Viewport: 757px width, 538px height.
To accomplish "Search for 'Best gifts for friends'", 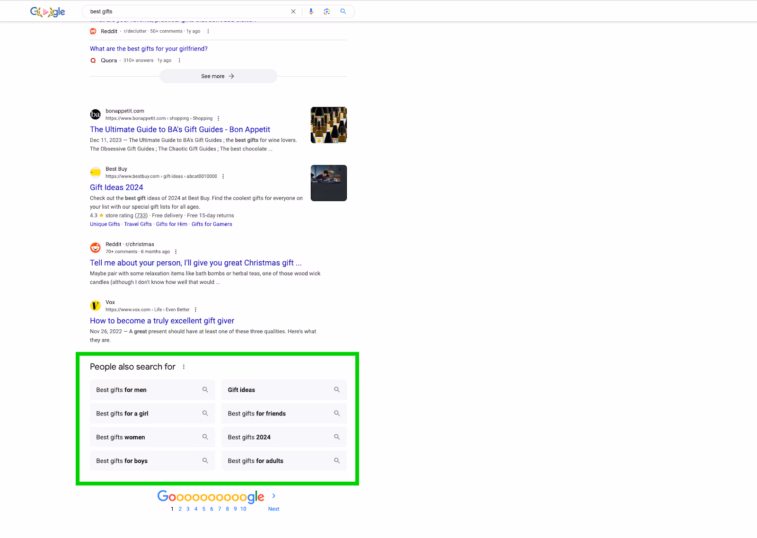I will (284, 414).
